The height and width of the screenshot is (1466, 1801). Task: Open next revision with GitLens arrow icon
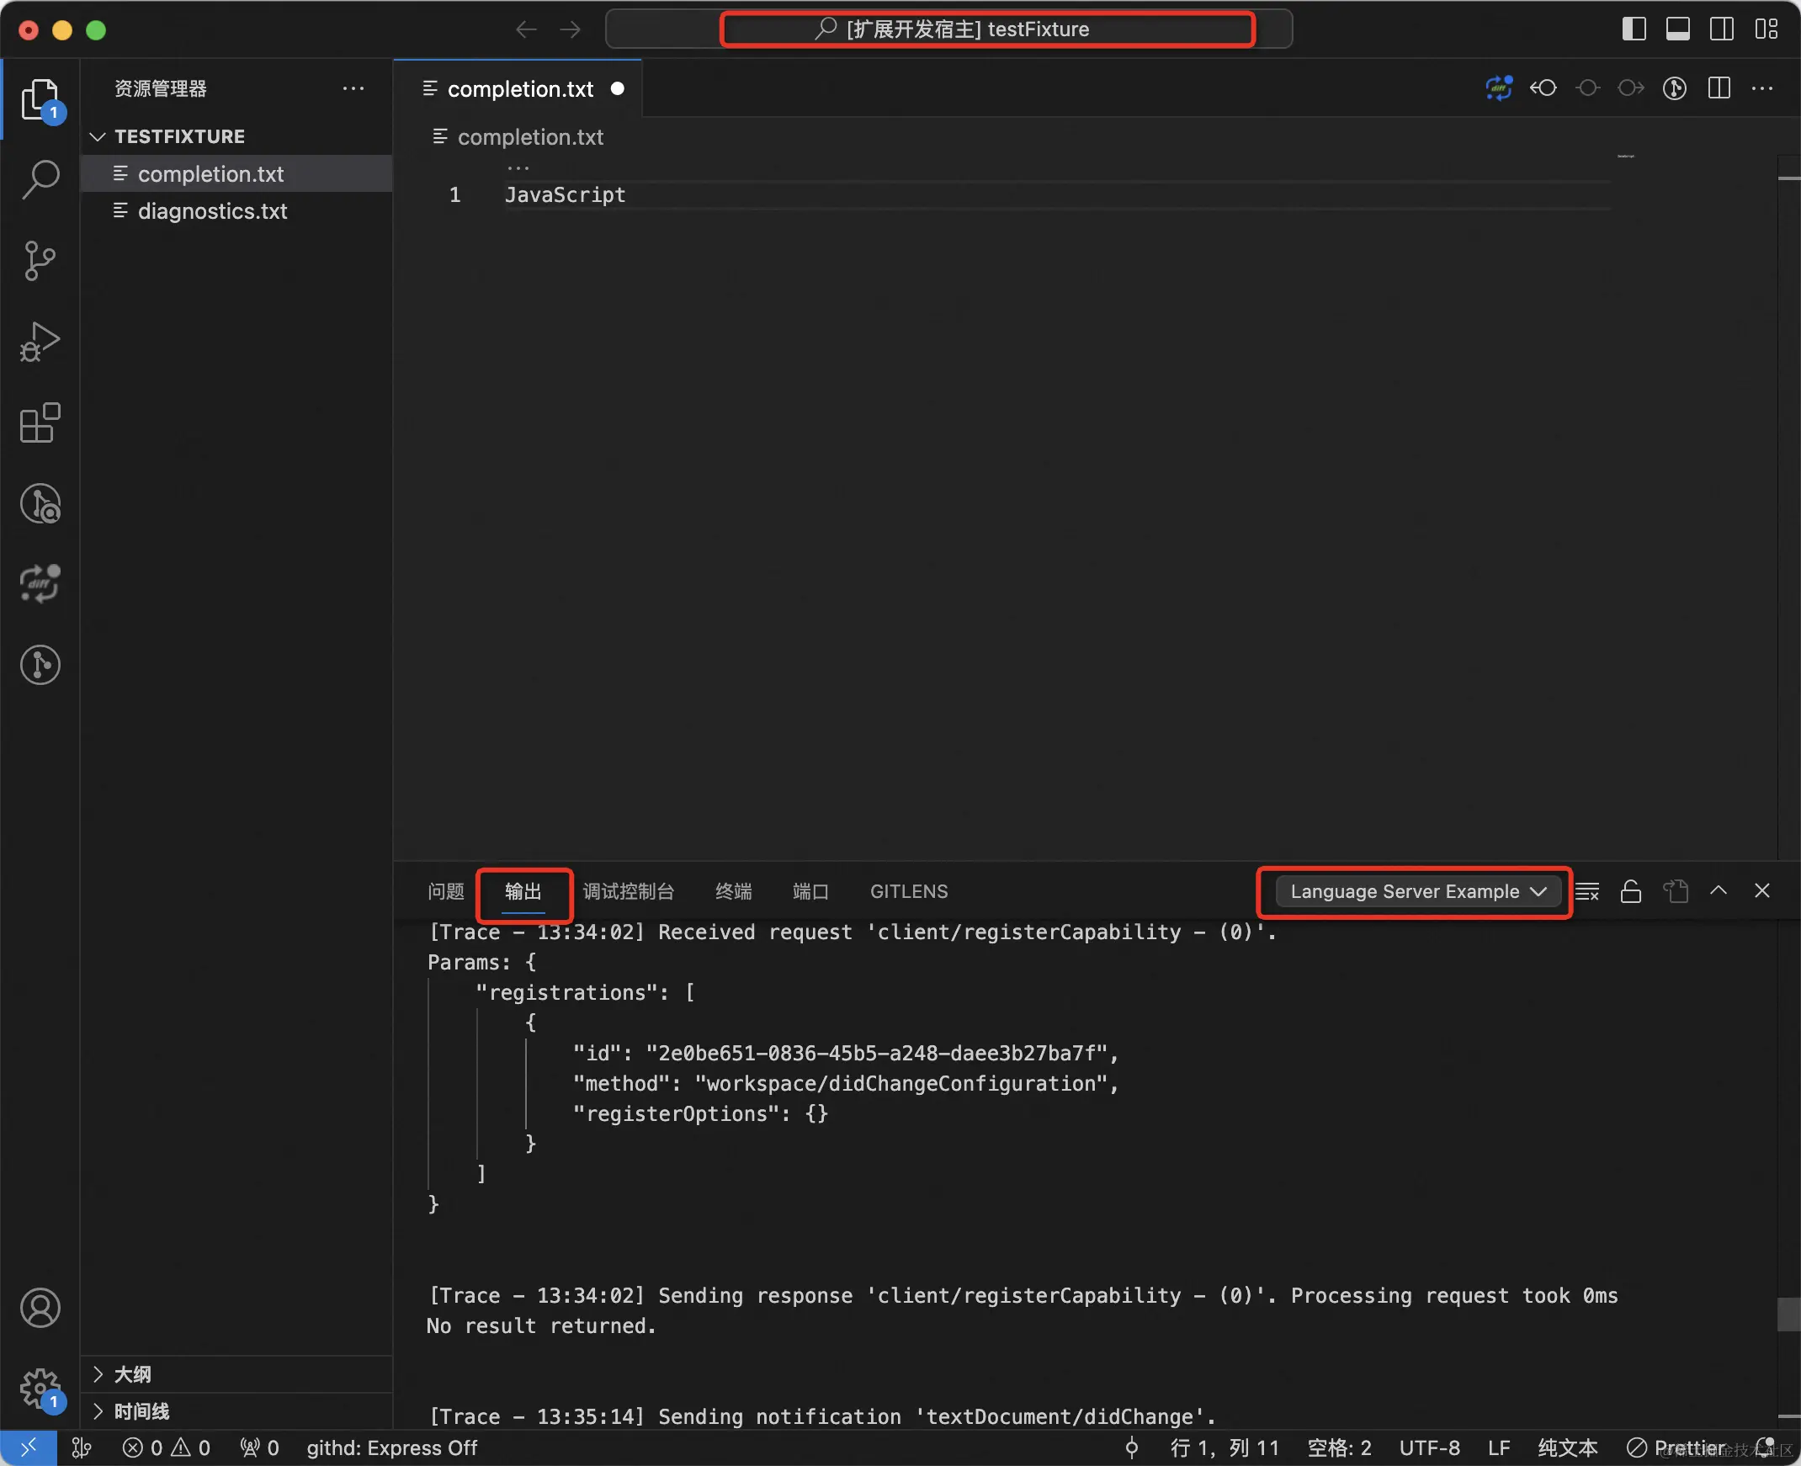click(1630, 88)
